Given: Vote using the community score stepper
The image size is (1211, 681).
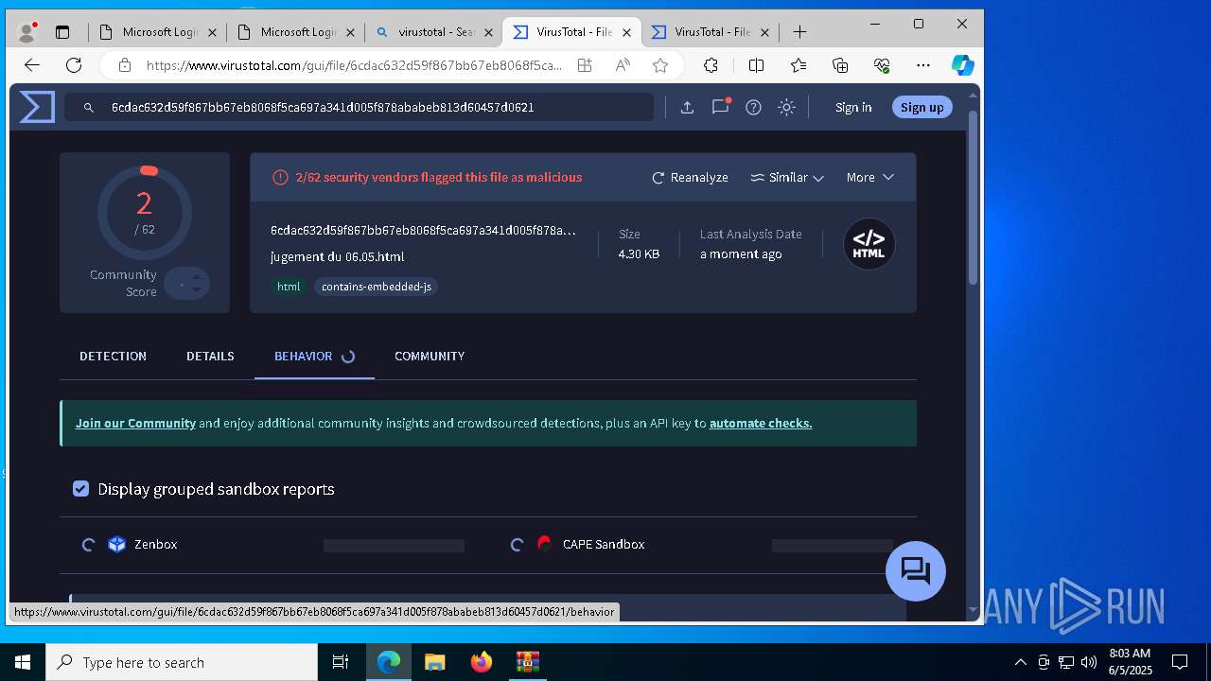Looking at the screenshot, I should (187, 284).
